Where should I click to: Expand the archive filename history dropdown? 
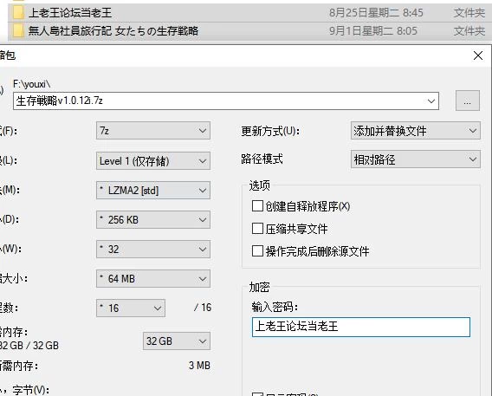[431, 101]
